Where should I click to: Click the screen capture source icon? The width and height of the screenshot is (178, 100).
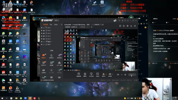79,75
